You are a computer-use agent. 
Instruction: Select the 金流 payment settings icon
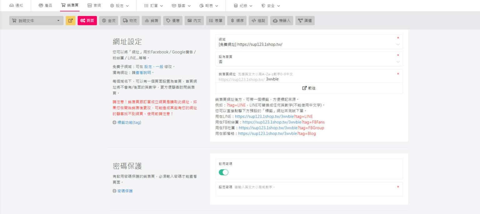tap(108, 20)
